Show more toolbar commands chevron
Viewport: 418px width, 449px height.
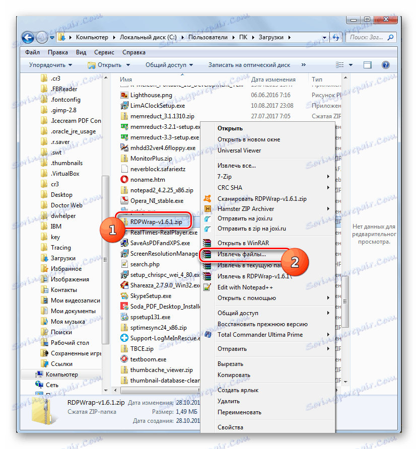(x=303, y=65)
